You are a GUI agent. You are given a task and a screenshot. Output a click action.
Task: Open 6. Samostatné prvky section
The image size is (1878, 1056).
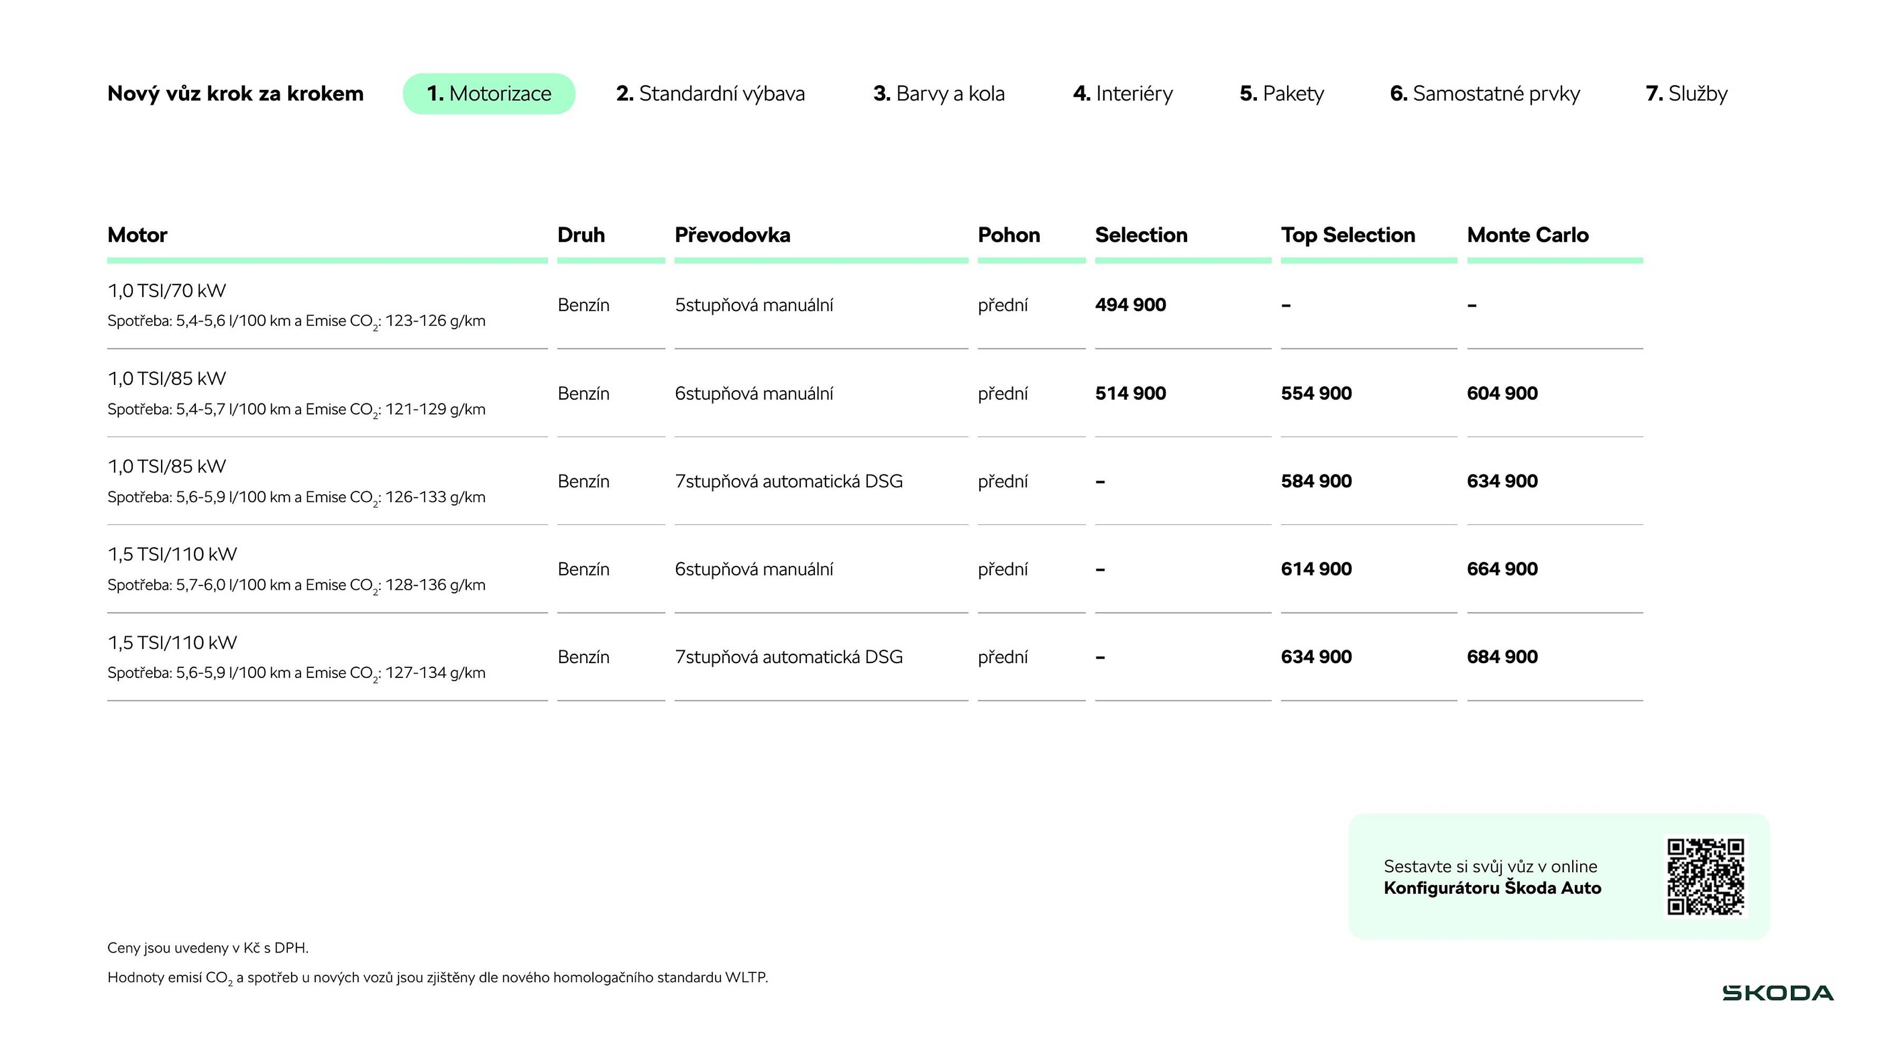click(1485, 93)
